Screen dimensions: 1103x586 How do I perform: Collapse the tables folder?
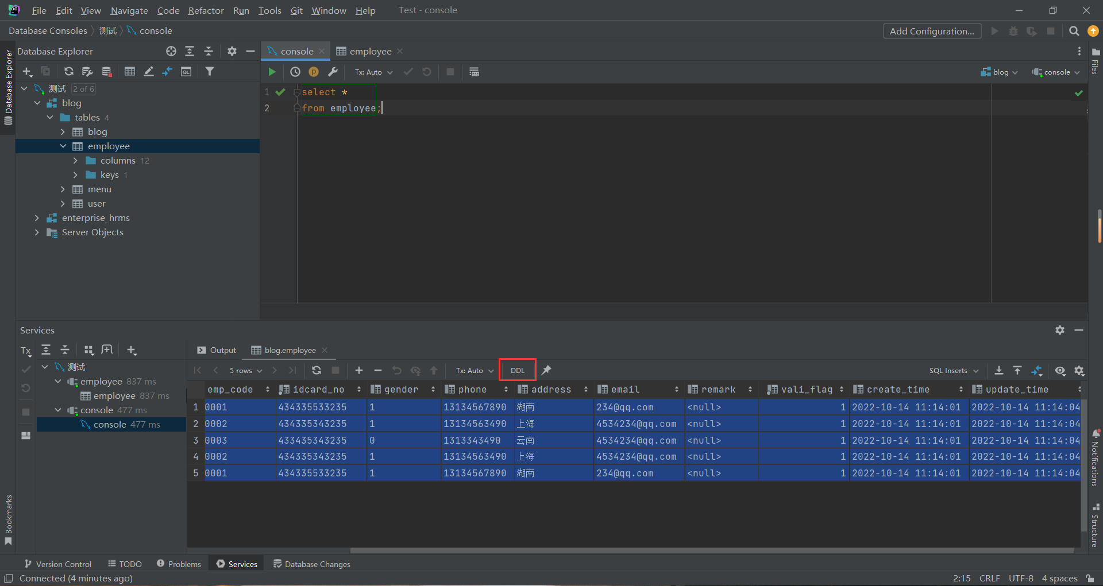point(50,117)
